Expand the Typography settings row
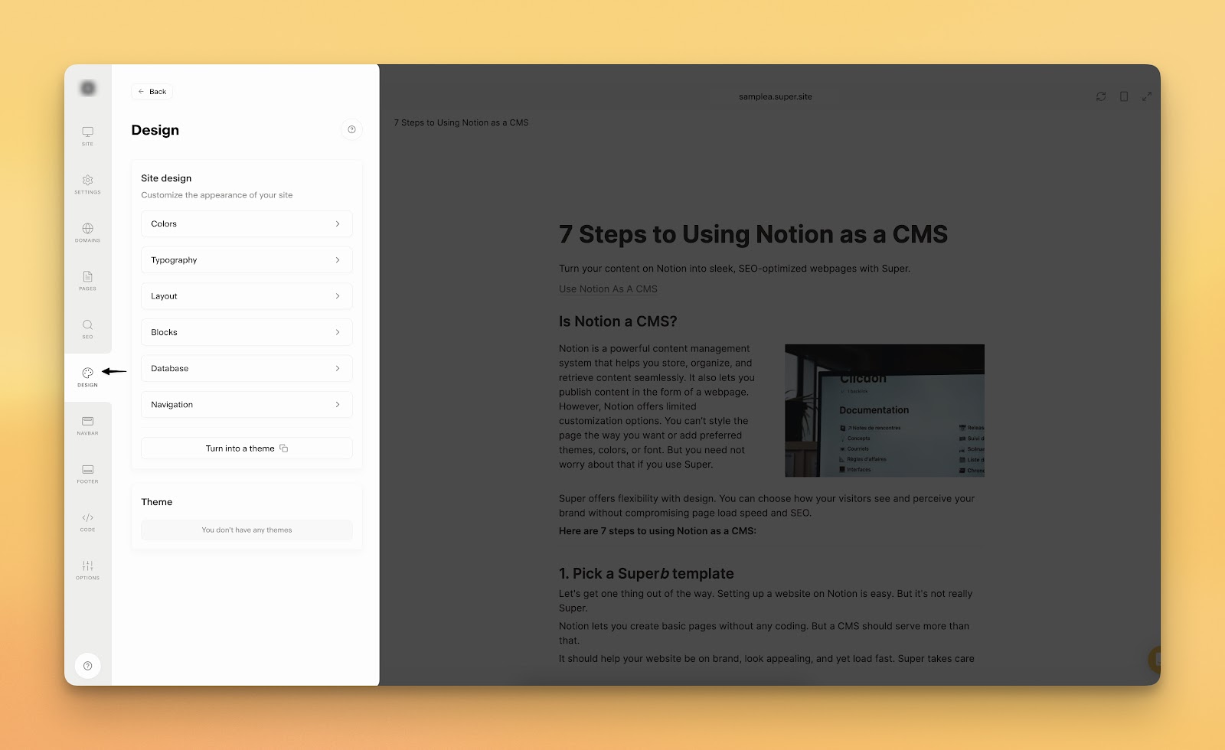Viewport: 1225px width, 750px height. pyautogui.click(x=247, y=260)
